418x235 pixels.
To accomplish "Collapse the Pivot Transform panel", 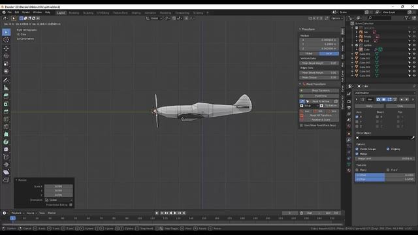I will [x=300, y=84].
